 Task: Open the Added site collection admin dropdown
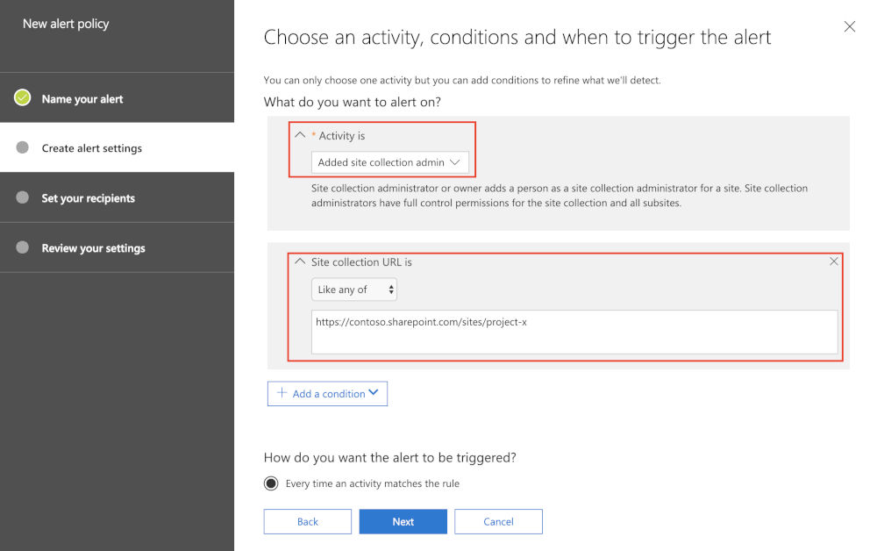point(390,162)
